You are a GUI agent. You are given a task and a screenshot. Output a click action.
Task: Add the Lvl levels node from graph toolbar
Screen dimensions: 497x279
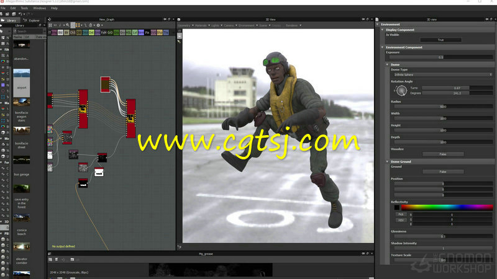pos(135,33)
